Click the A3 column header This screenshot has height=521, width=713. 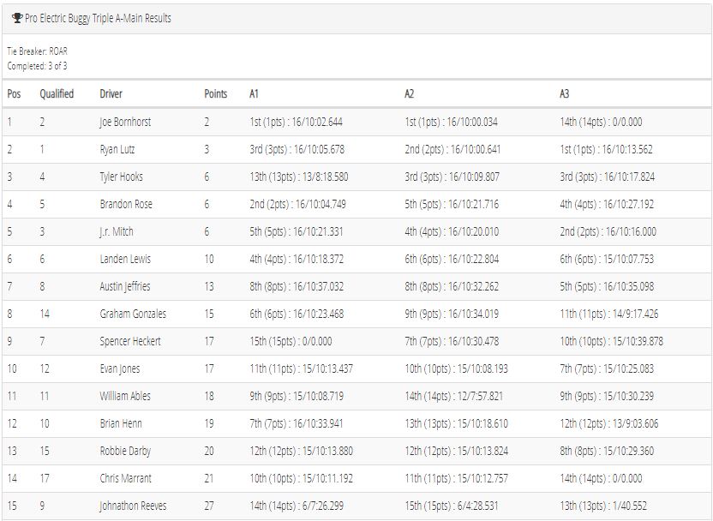point(564,93)
